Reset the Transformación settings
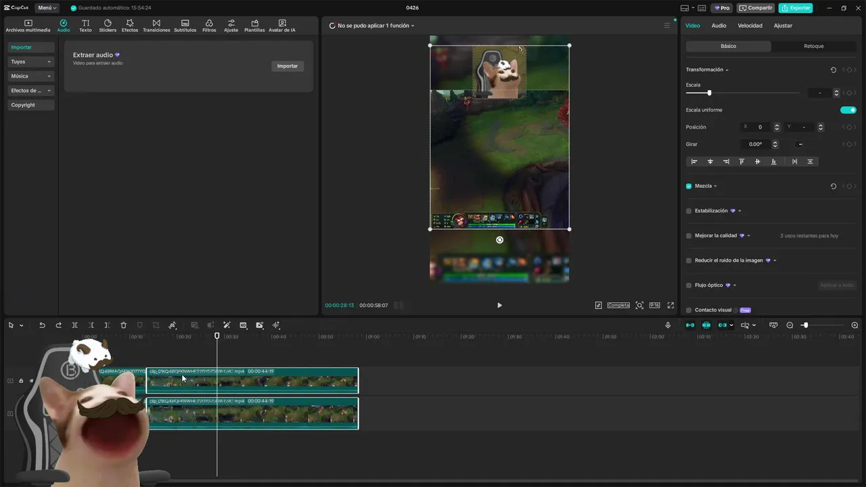The image size is (866, 487). click(x=834, y=70)
